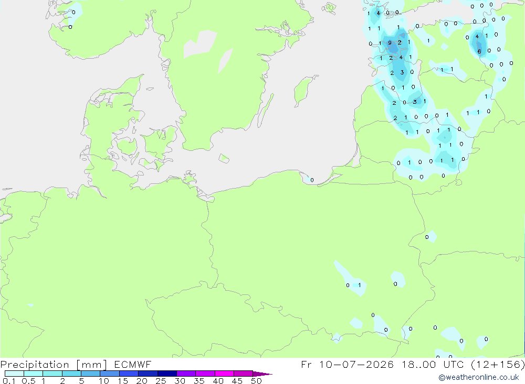Click the above-50 mm legend arrow tip
This screenshot has height=384, width=525.
pos(262,374)
